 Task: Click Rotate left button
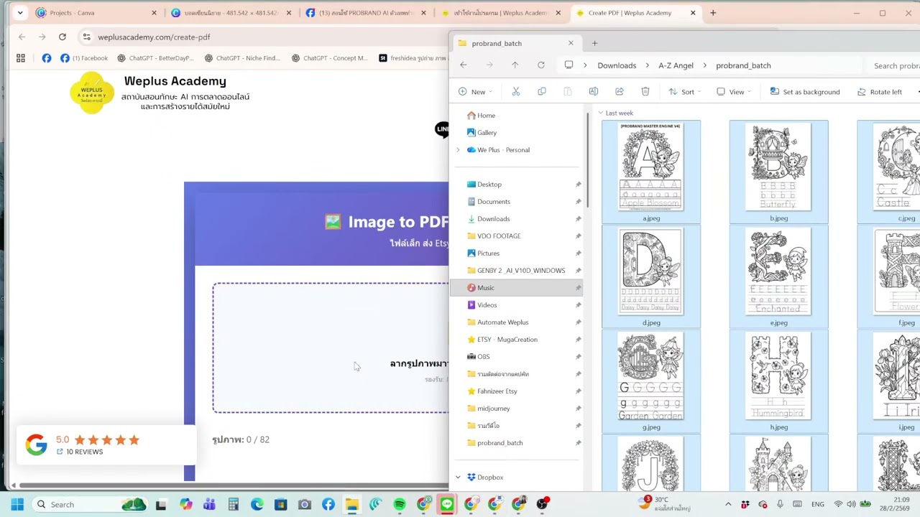click(879, 92)
